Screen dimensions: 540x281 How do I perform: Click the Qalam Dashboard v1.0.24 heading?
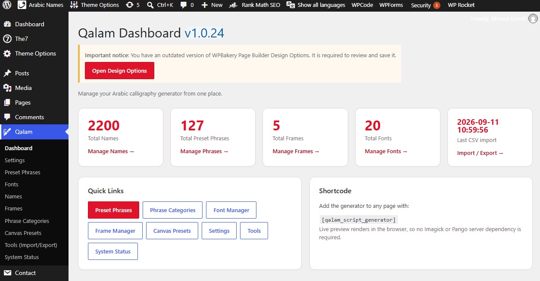coord(151,33)
